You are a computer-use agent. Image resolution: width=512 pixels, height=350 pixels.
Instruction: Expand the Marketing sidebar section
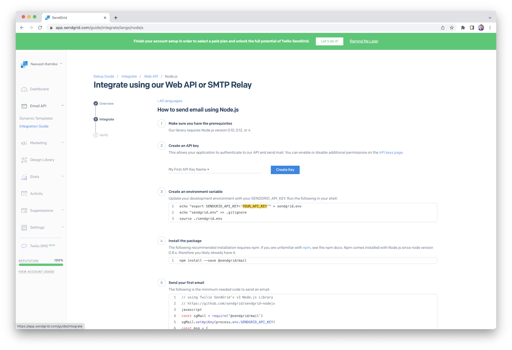tap(62, 143)
